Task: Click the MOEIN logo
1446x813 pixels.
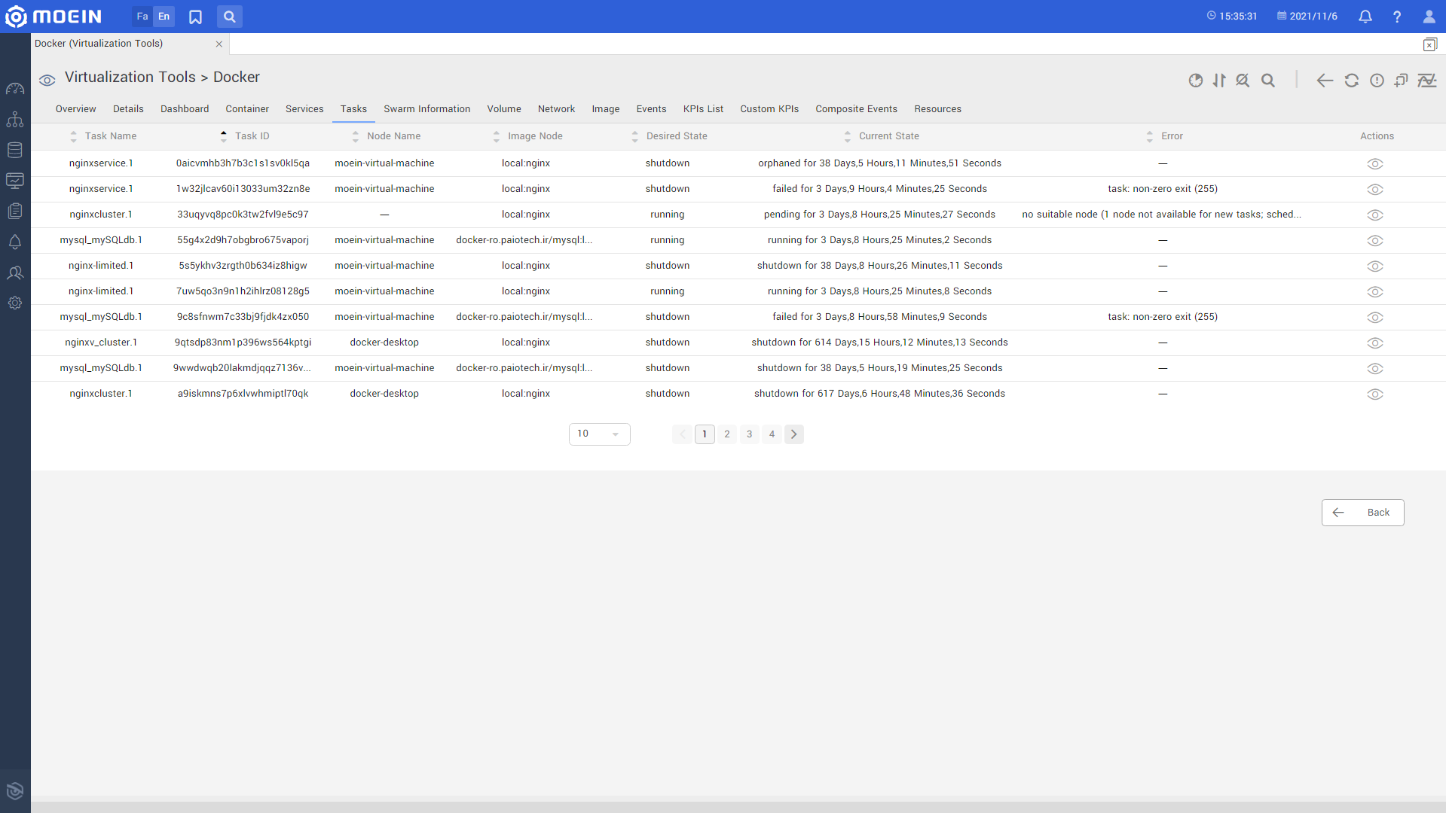Action: click(53, 17)
